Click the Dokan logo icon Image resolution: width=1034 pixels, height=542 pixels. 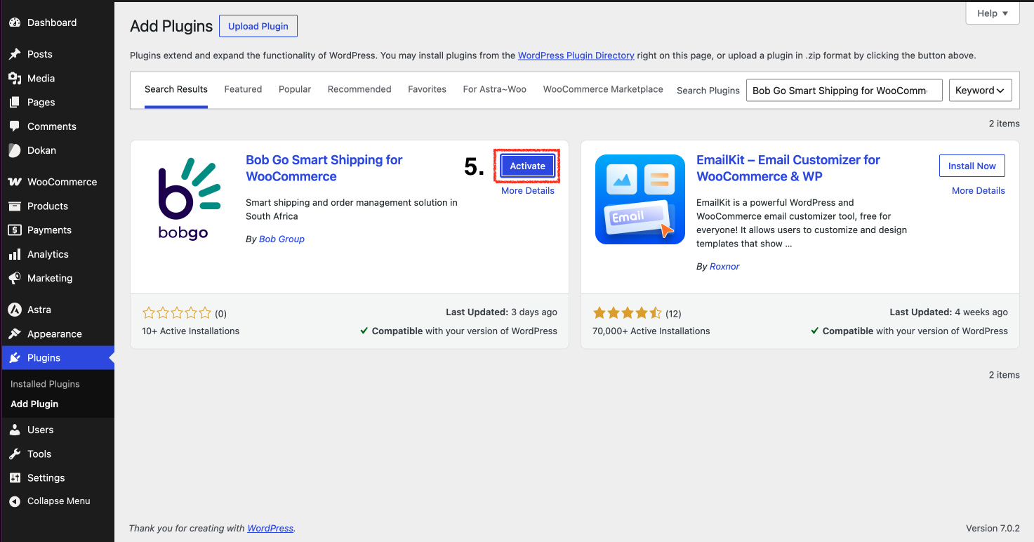tap(15, 150)
